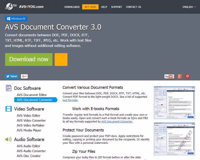
Task: Share the page with the Tweet button
Action: point(12,76)
